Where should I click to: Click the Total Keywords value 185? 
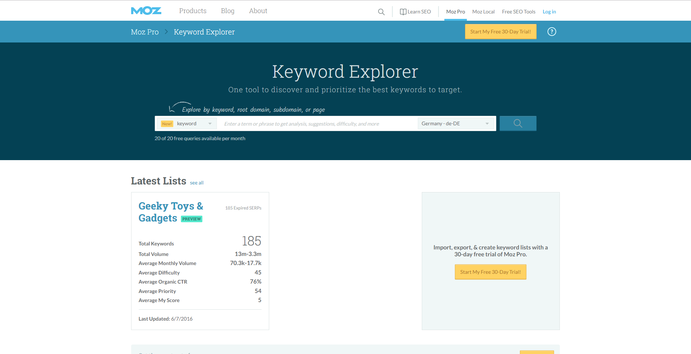pos(251,241)
